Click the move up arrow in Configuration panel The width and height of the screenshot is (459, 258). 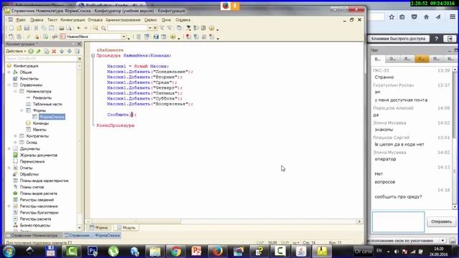point(62,51)
